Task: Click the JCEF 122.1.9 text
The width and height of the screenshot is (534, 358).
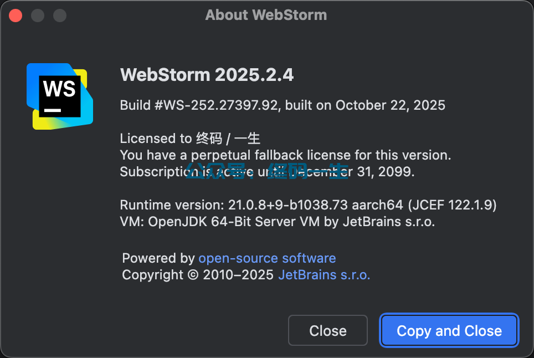Action: click(452, 205)
